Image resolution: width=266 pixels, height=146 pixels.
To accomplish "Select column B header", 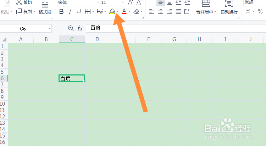I will [x=46, y=39].
